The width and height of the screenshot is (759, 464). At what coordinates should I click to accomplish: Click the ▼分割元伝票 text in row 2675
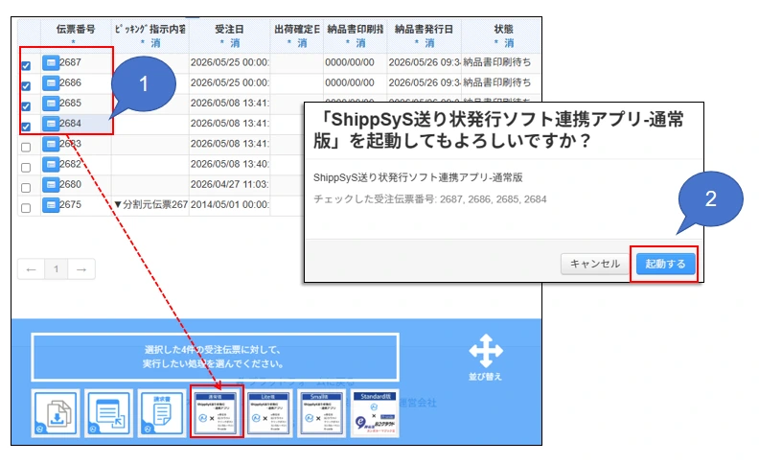[150, 204]
